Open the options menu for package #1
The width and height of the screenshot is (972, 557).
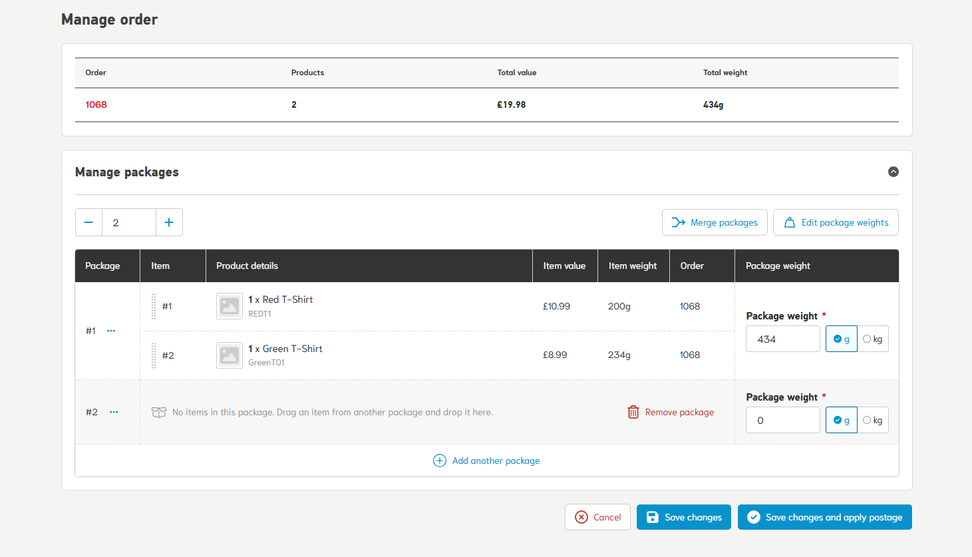111,331
